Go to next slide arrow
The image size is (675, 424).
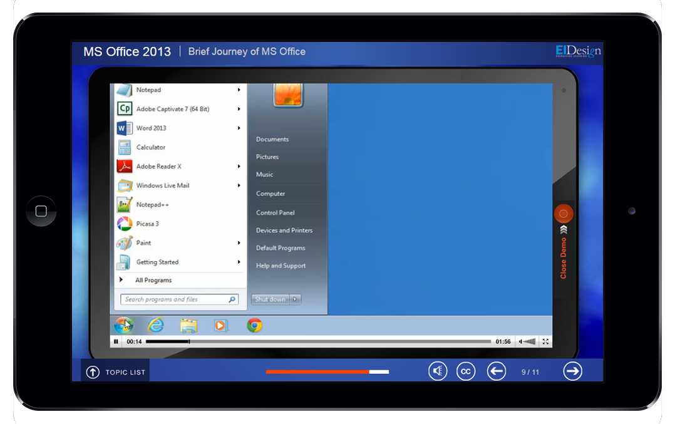point(572,371)
